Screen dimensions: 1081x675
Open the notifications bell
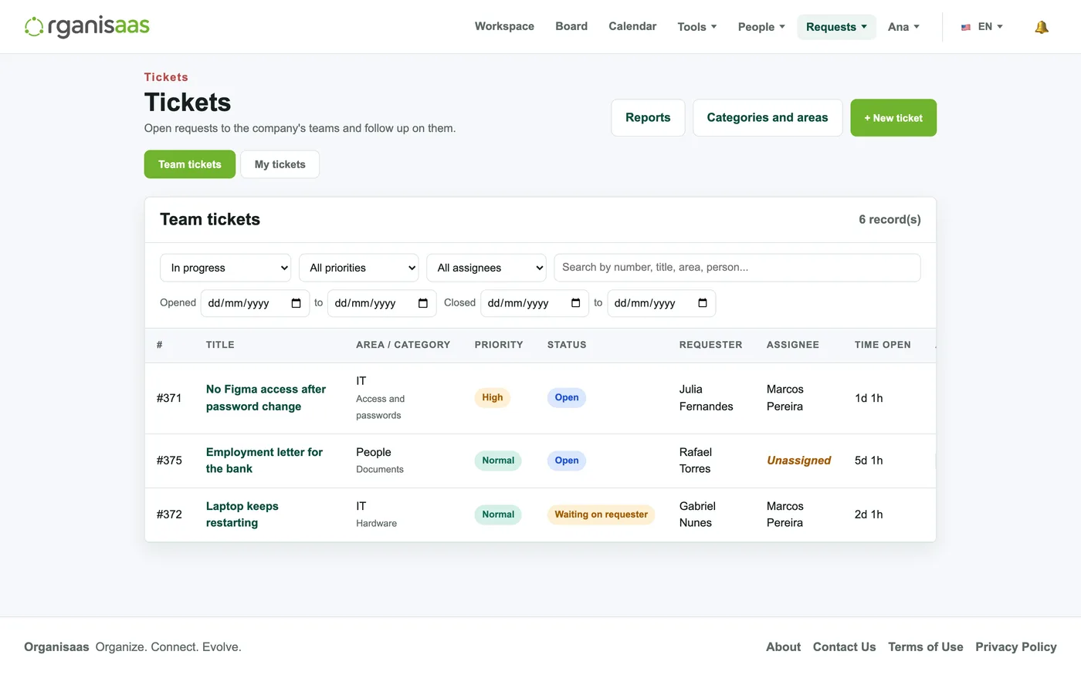[1042, 27]
